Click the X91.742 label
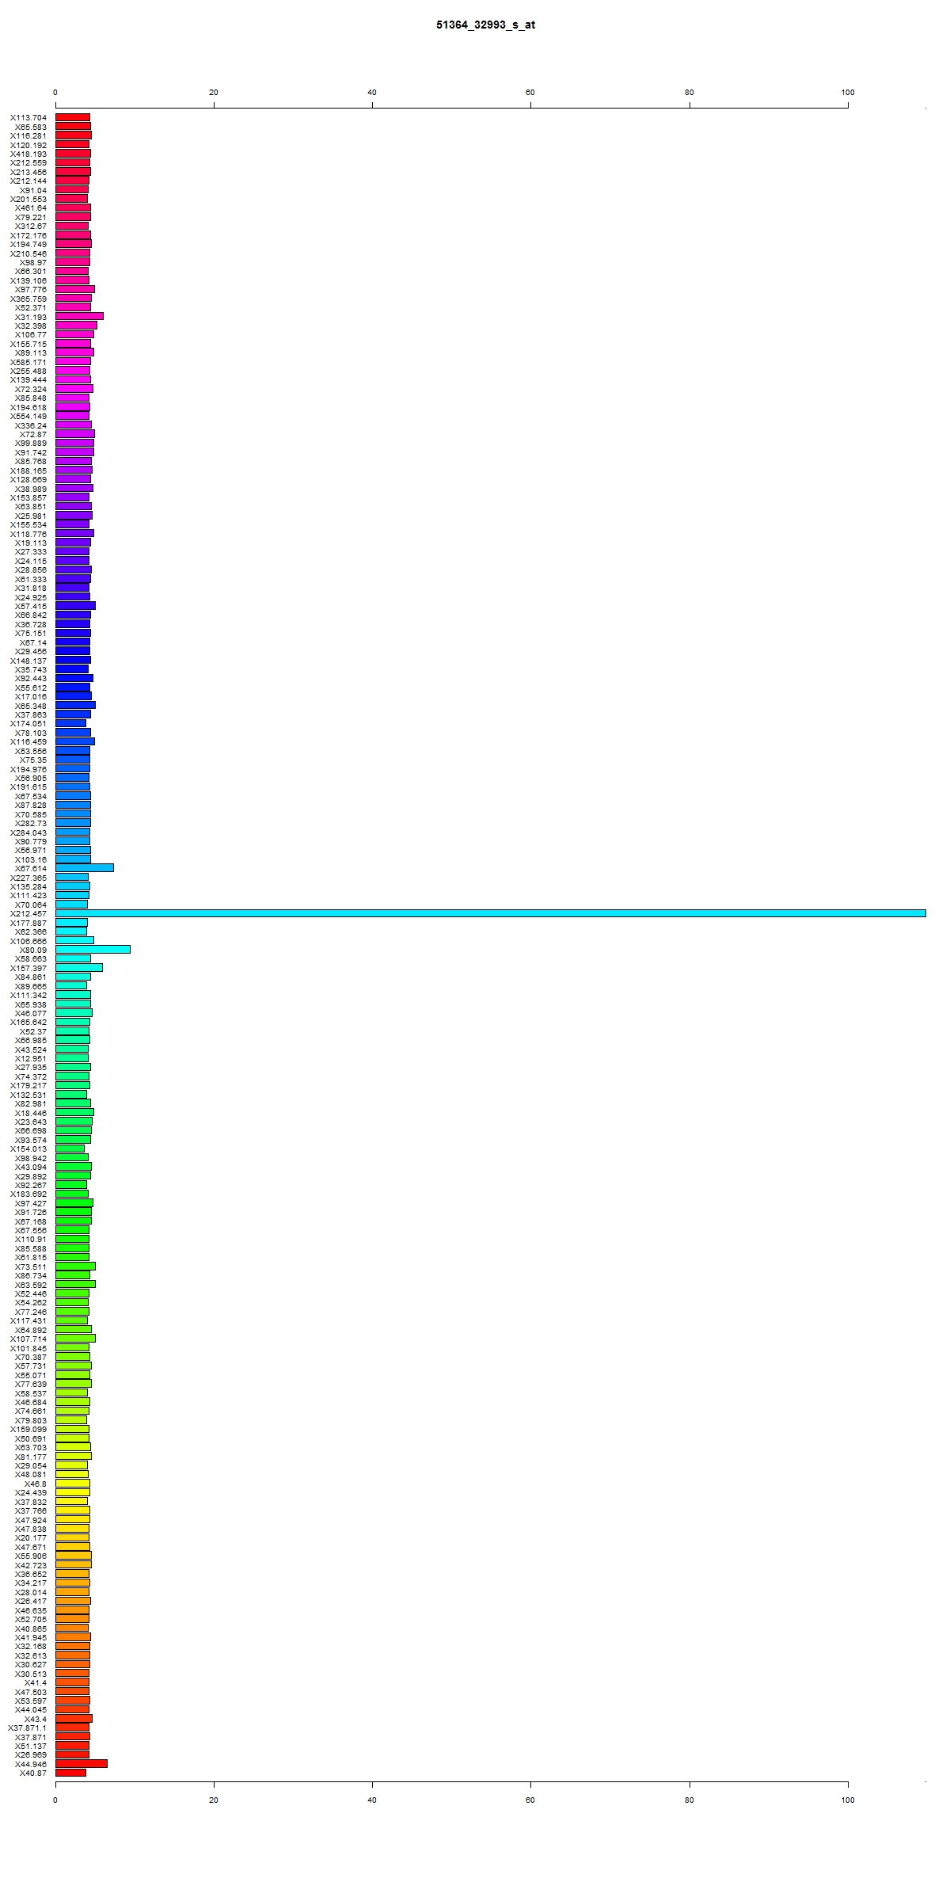The image size is (950, 1901). click(31, 452)
